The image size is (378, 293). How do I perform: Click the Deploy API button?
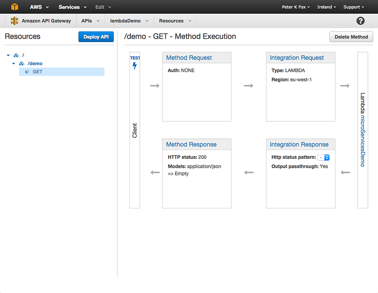point(96,37)
